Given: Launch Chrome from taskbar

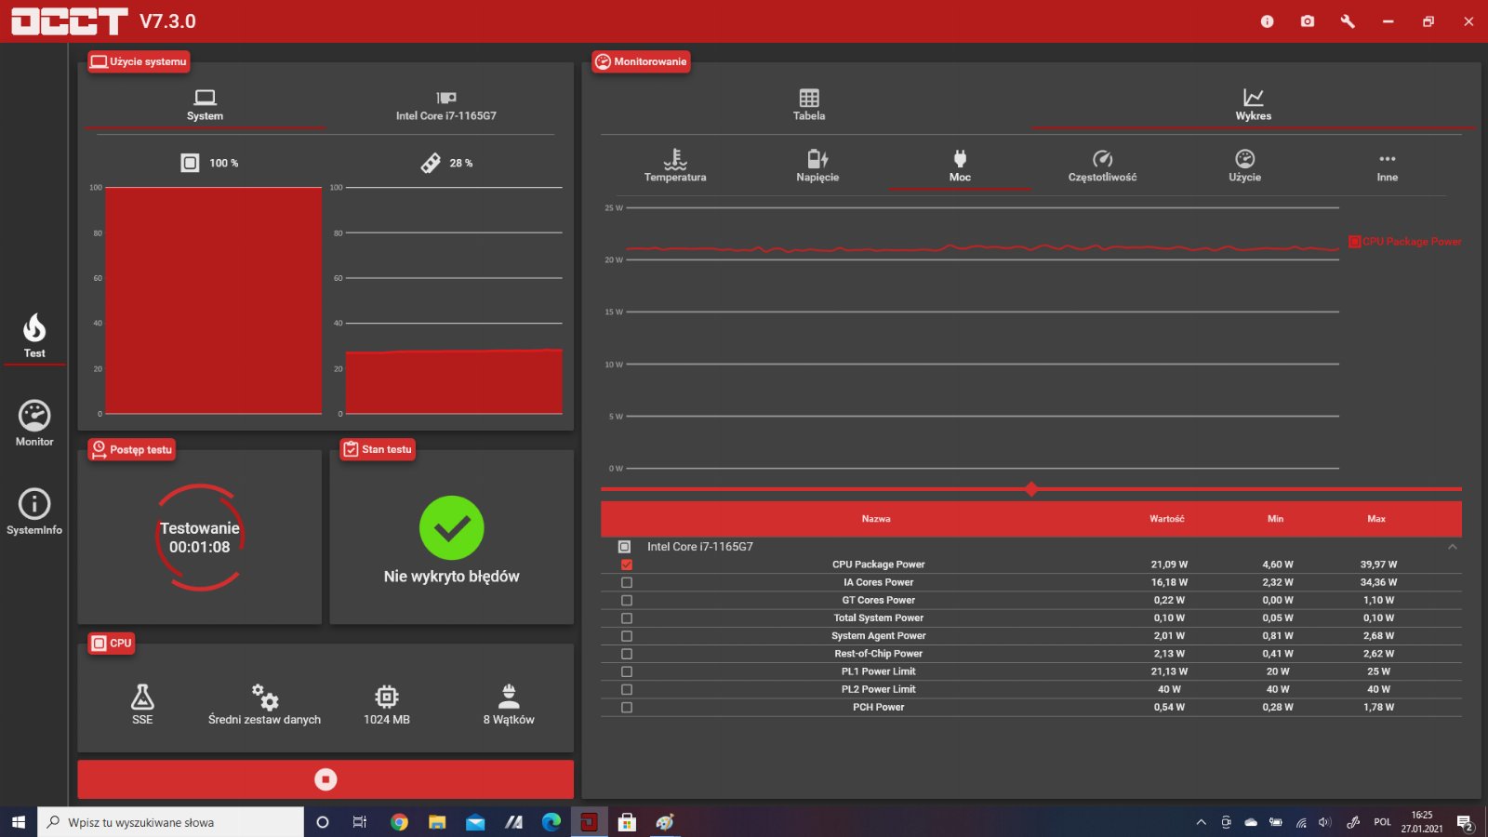Looking at the screenshot, I should click(x=399, y=822).
